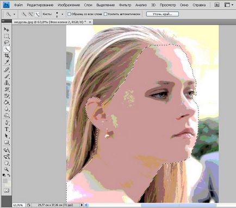Toggle Quick Mask mode
The height and width of the screenshot is (208, 236).
(x=7, y=190)
